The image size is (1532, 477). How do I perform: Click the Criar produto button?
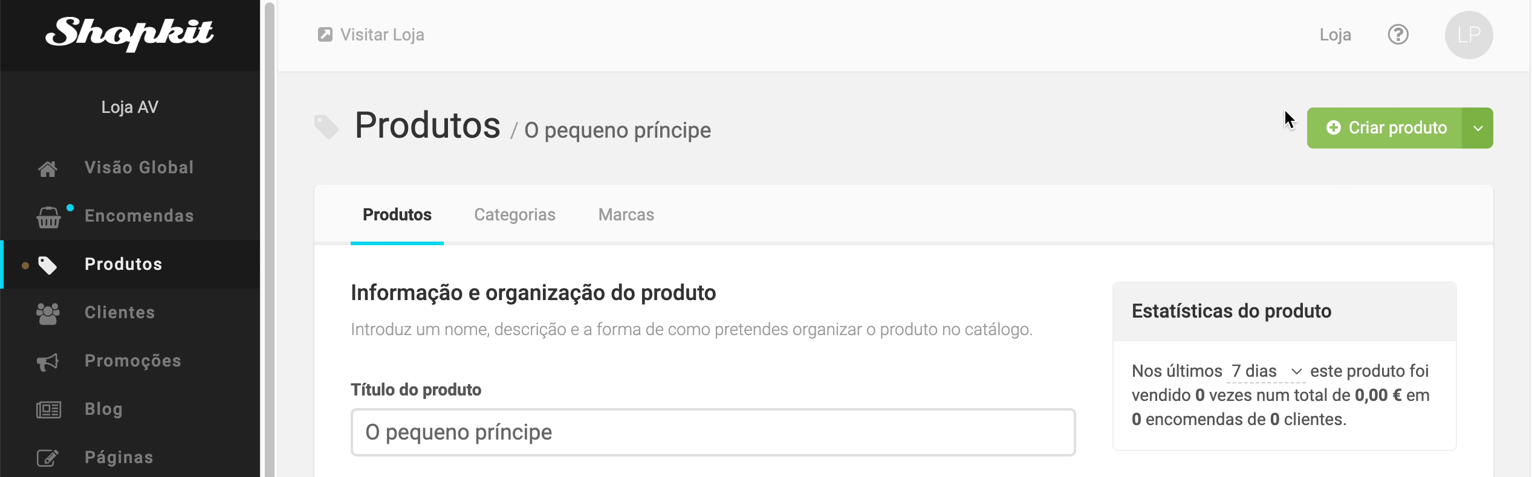coord(1384,128)
